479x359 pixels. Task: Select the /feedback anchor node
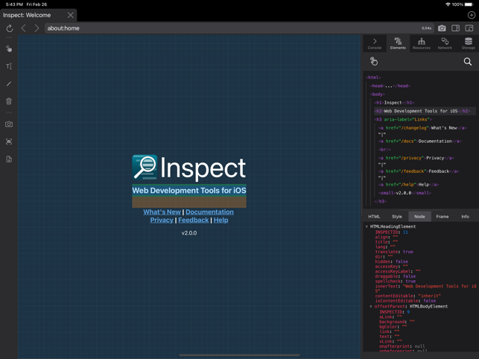point(419,171)
